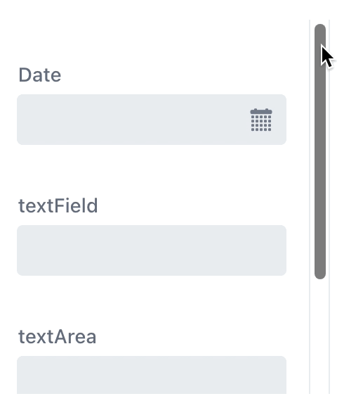Click the blank space above Date label

click(x=152, y=42)
